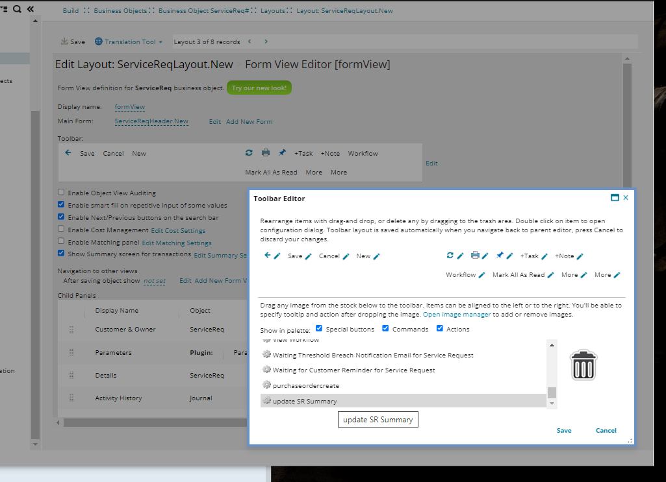Open the search magnifier icon in the top bar

[x=17, y=9]
